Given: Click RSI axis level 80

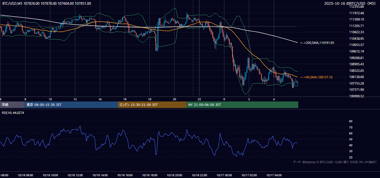Looking at the screenshot, I should (351, 121).
